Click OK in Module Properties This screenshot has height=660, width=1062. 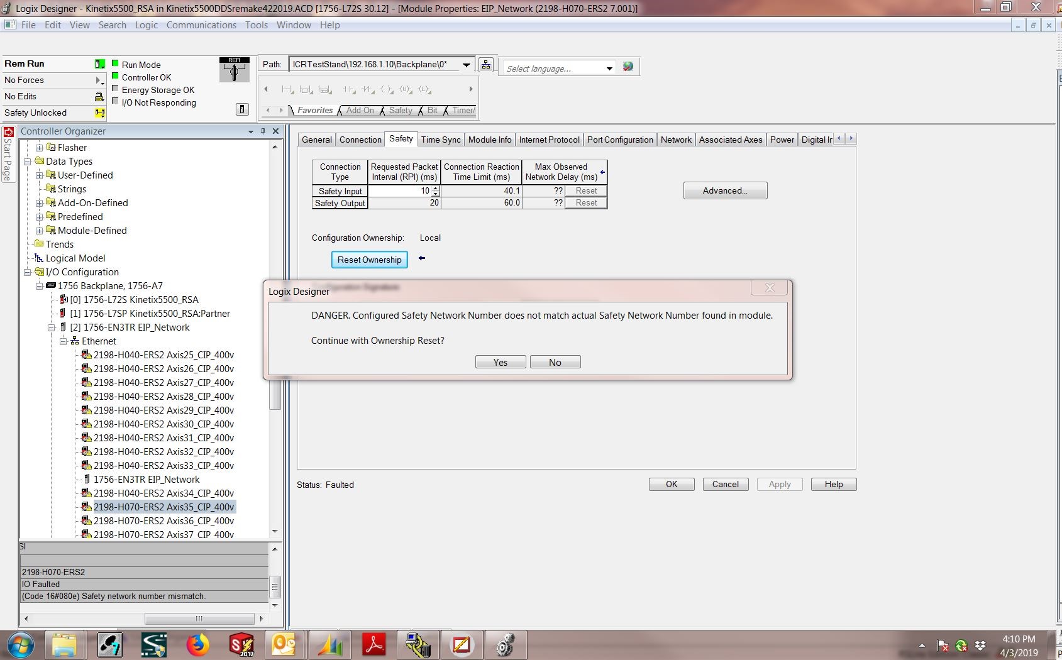[x=672, y=484]
